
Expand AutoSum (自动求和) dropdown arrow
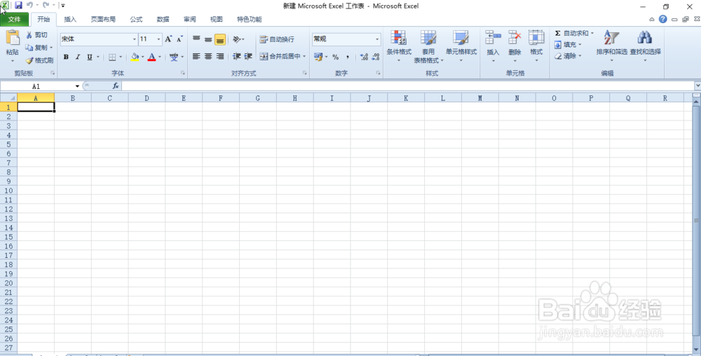592,33
